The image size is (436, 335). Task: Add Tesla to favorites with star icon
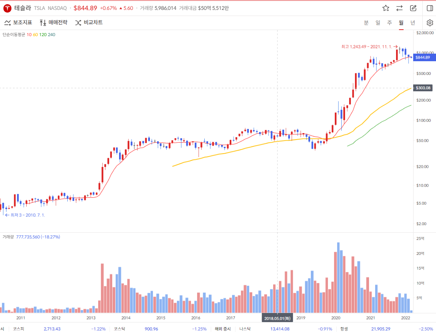tap(386, 8)
